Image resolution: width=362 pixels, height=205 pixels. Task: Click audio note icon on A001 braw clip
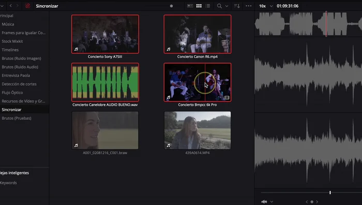point(76,145)
